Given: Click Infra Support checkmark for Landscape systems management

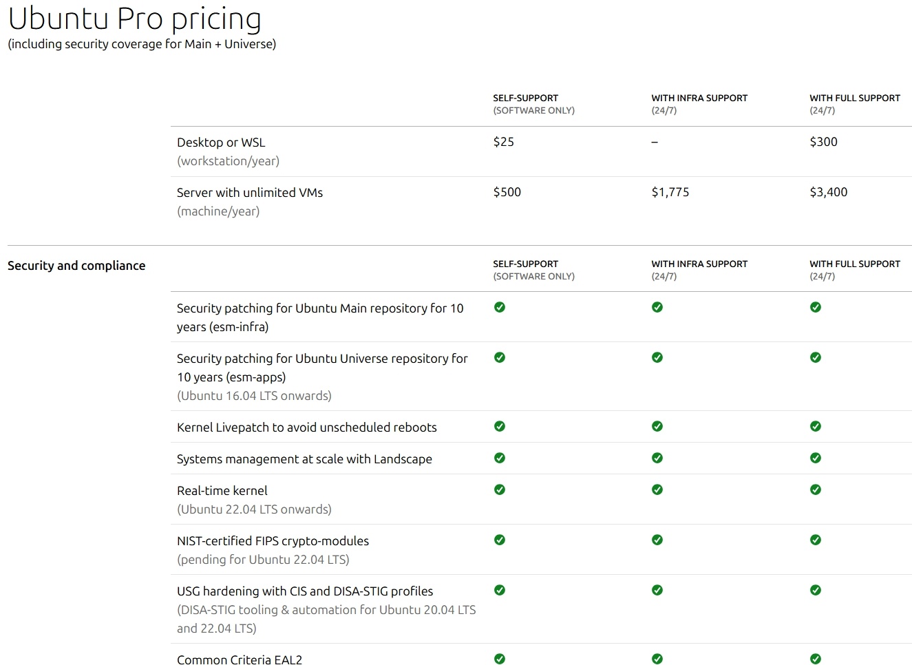Looking at the screenshot, I should tap(657, 458).
